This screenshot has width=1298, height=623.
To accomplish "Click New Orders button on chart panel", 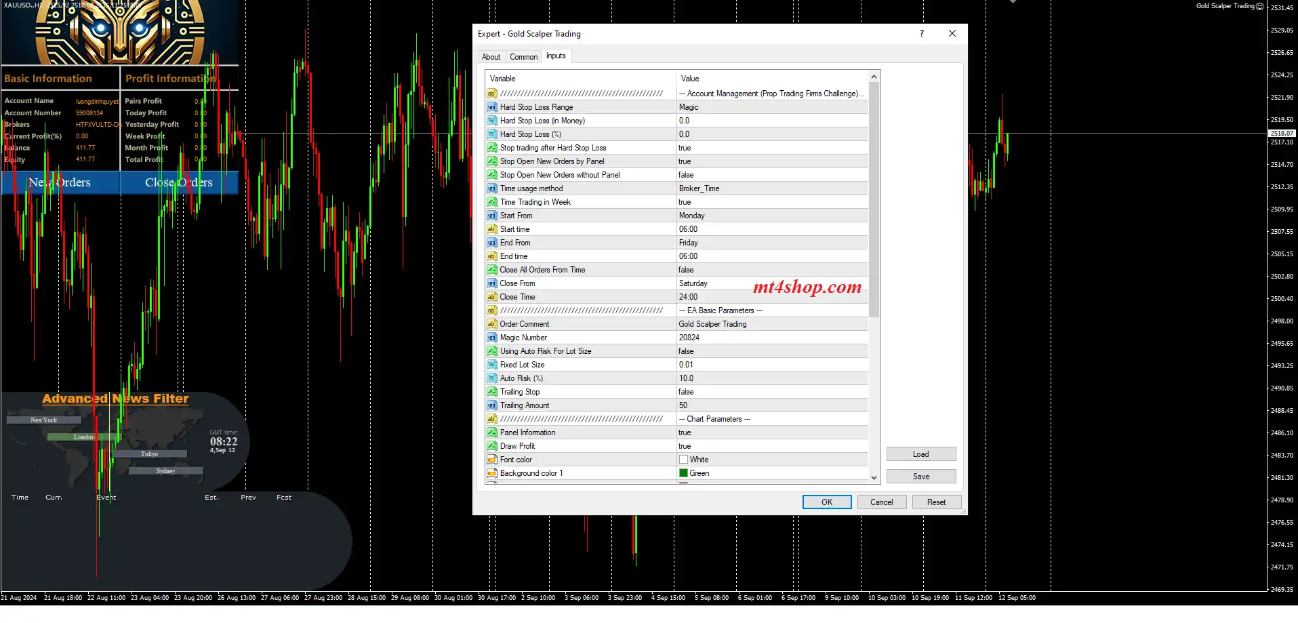I will (x=60, y=182).
